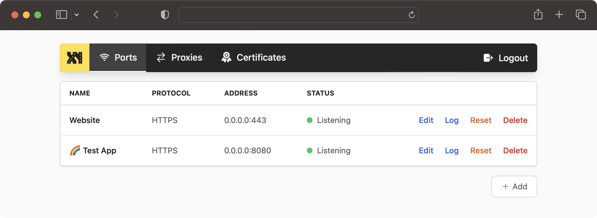Viewport: 597px width, 218px height.
Task: Click the yellow app logo icon
Action: (x=75, y=58)
